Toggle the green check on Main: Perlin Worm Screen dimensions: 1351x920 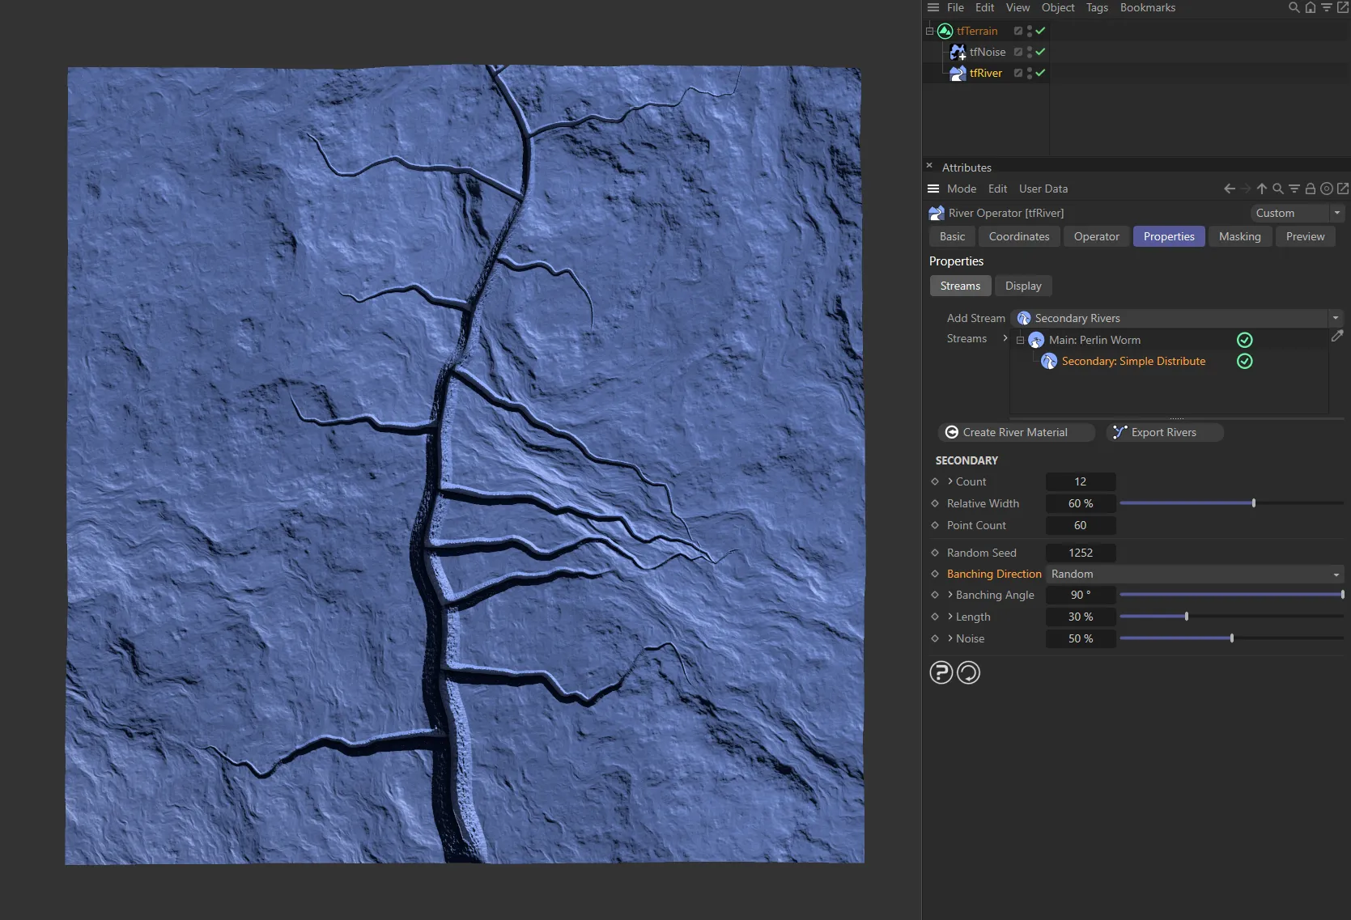pyautogui.click(x=1244, y=340)
